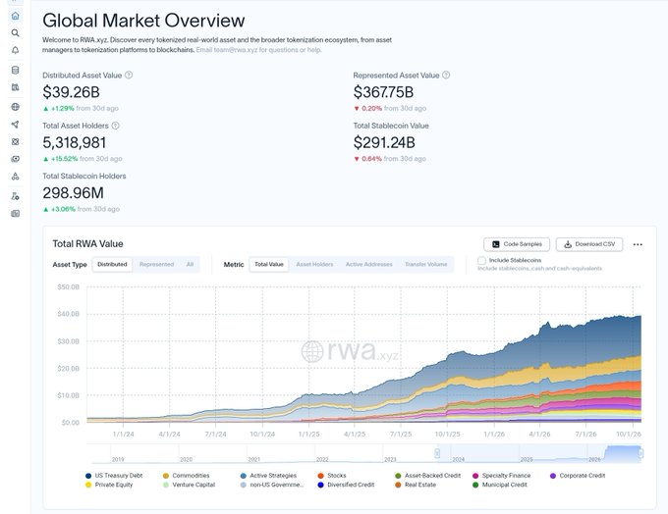Toggle Diversified Credit legend entry
The height and width of the screenshot is (514, 668).
[346, 485]
